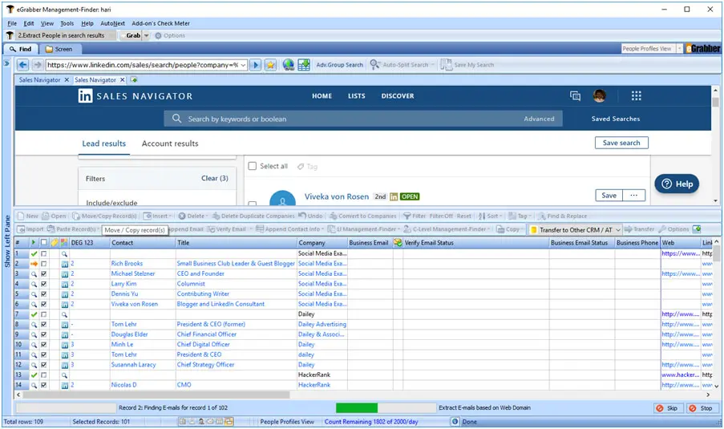Click the Show Left Pane expand arrow

(x=7, y=63)
